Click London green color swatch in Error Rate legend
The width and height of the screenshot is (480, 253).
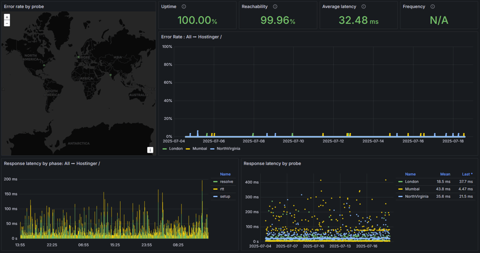tap(165, 149)
